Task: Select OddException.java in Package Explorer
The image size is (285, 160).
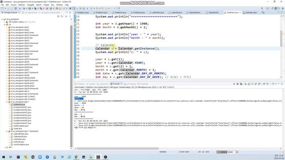Action: [x=21, y=126]
